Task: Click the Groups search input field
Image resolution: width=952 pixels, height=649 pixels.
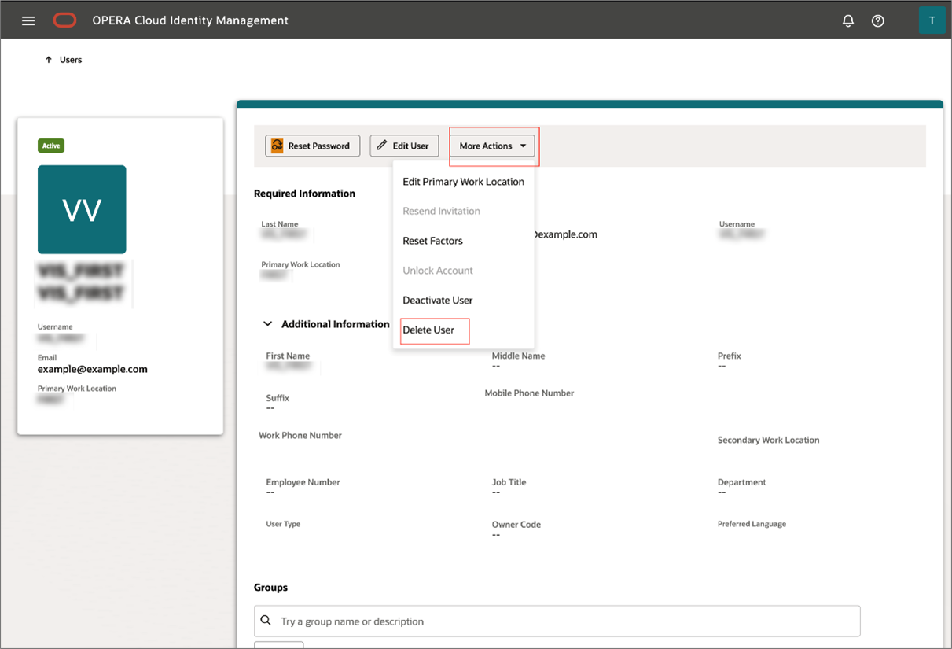Action: (x=557, y=621)
